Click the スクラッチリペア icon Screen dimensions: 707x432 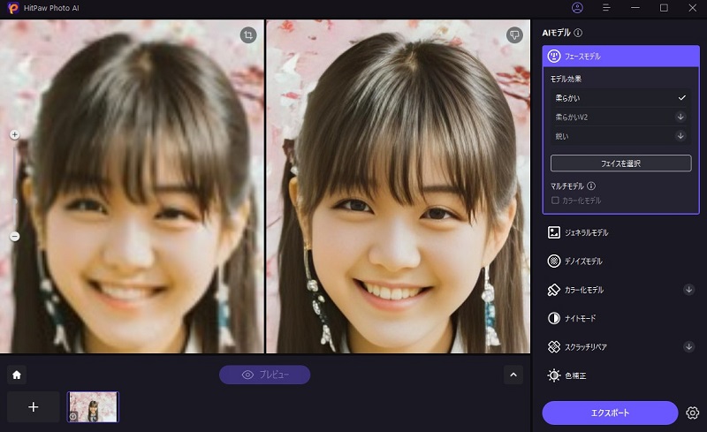click(554, 346)
